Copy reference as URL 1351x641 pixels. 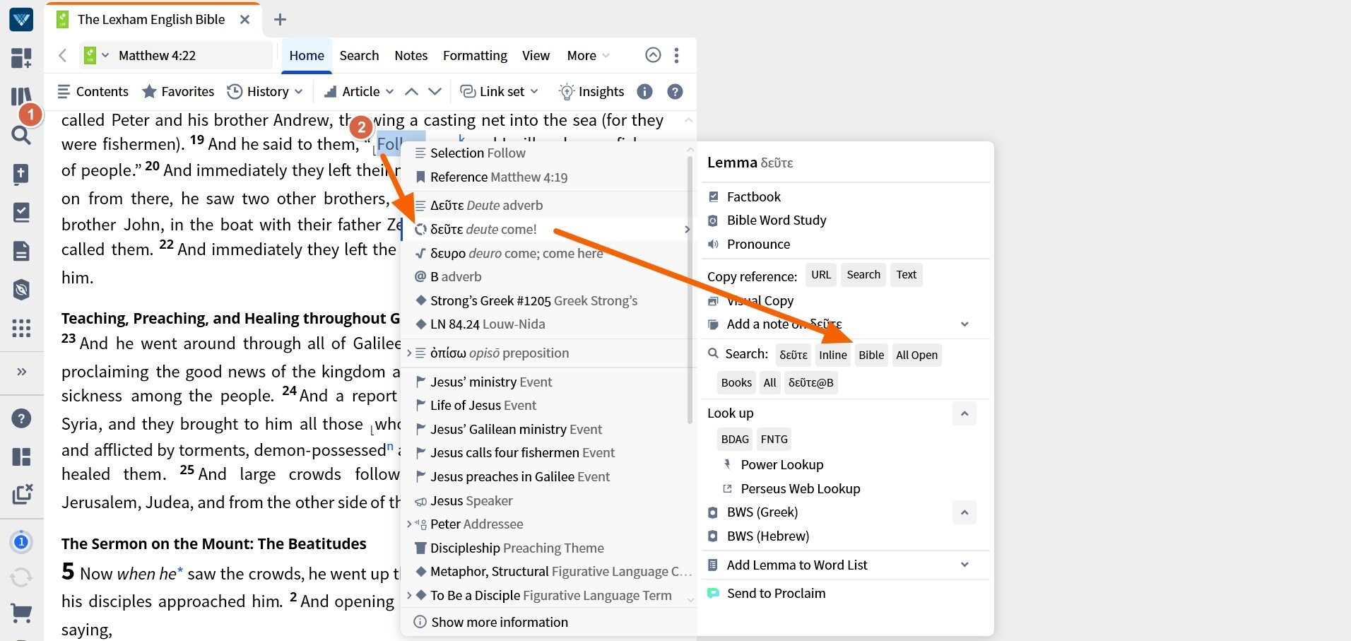[821, 274]
